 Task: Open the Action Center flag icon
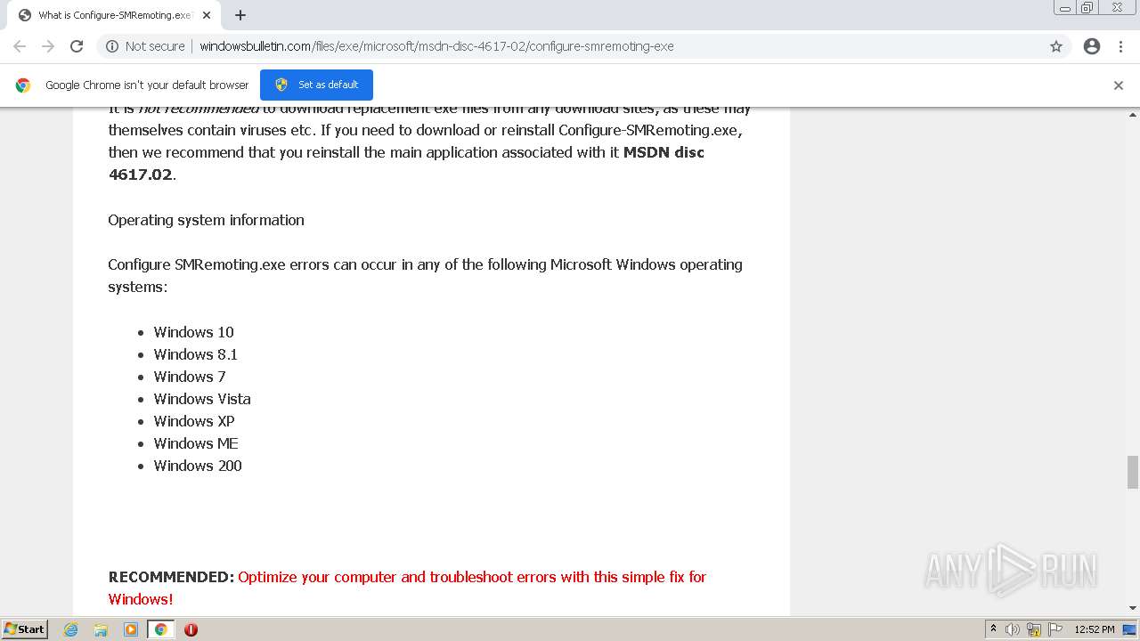(1055, 629)
